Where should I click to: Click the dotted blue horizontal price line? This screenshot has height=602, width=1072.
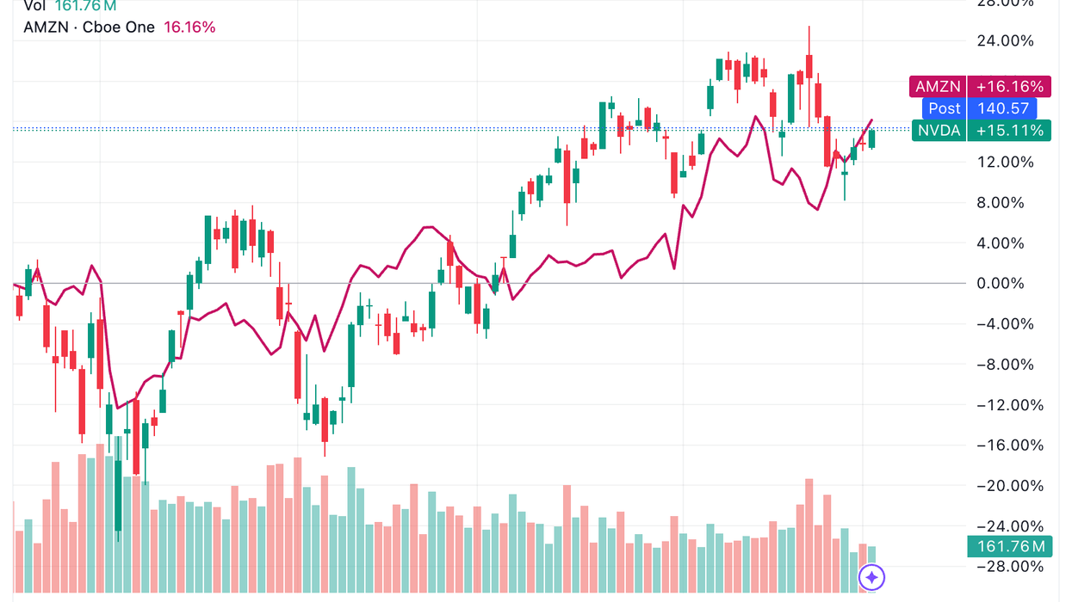click(431, 128)
